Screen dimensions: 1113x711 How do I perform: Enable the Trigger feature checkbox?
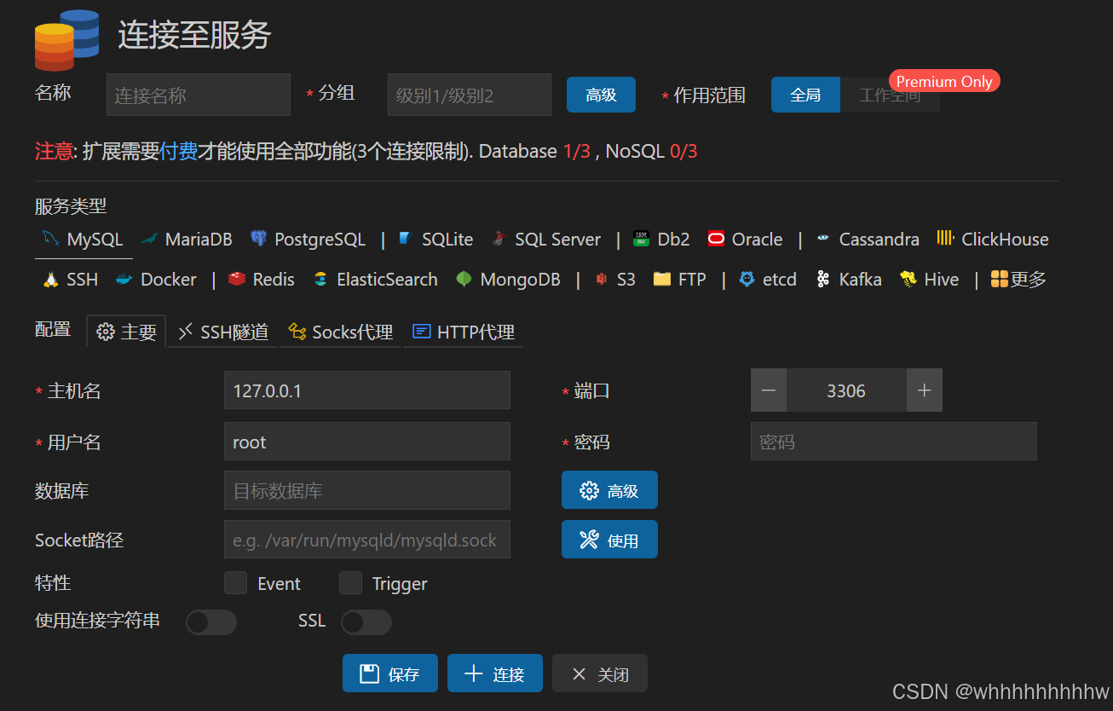350,583
